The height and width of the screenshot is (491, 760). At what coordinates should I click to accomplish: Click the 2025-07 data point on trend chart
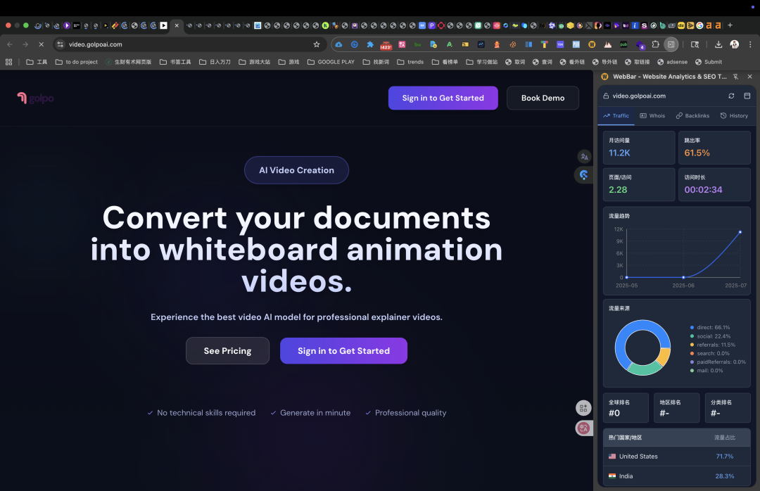(x=740, y=232)
